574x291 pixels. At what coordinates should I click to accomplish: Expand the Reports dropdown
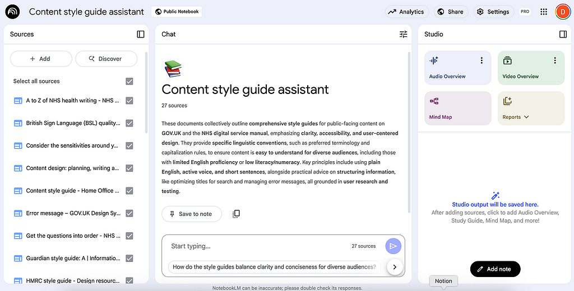click(526, 117)
